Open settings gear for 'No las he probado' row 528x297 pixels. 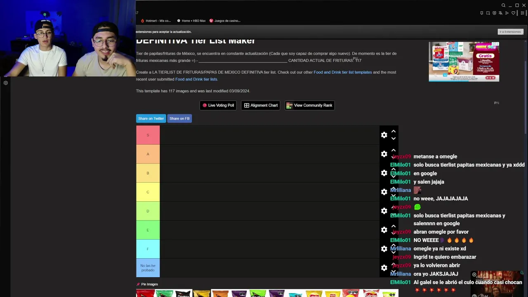coord(384,268)
